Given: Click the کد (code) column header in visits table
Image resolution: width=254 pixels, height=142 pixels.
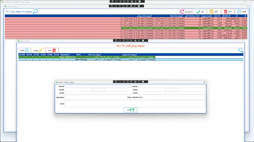Looking at the screenshot, I should [243, 16].
